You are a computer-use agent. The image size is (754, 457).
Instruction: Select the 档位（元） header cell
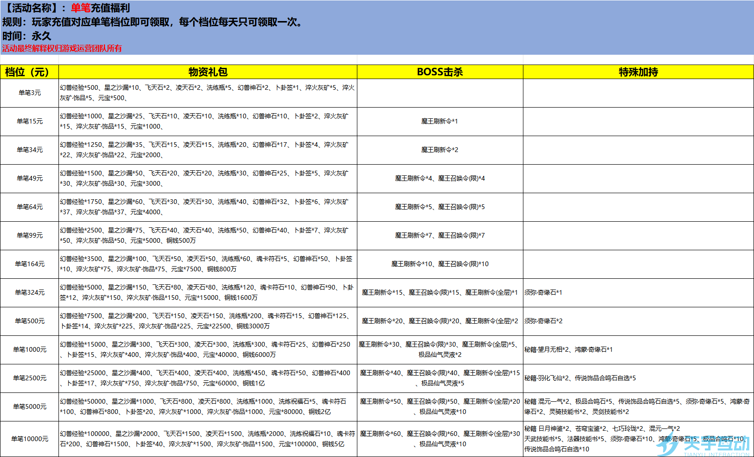[x=29, y=72]
